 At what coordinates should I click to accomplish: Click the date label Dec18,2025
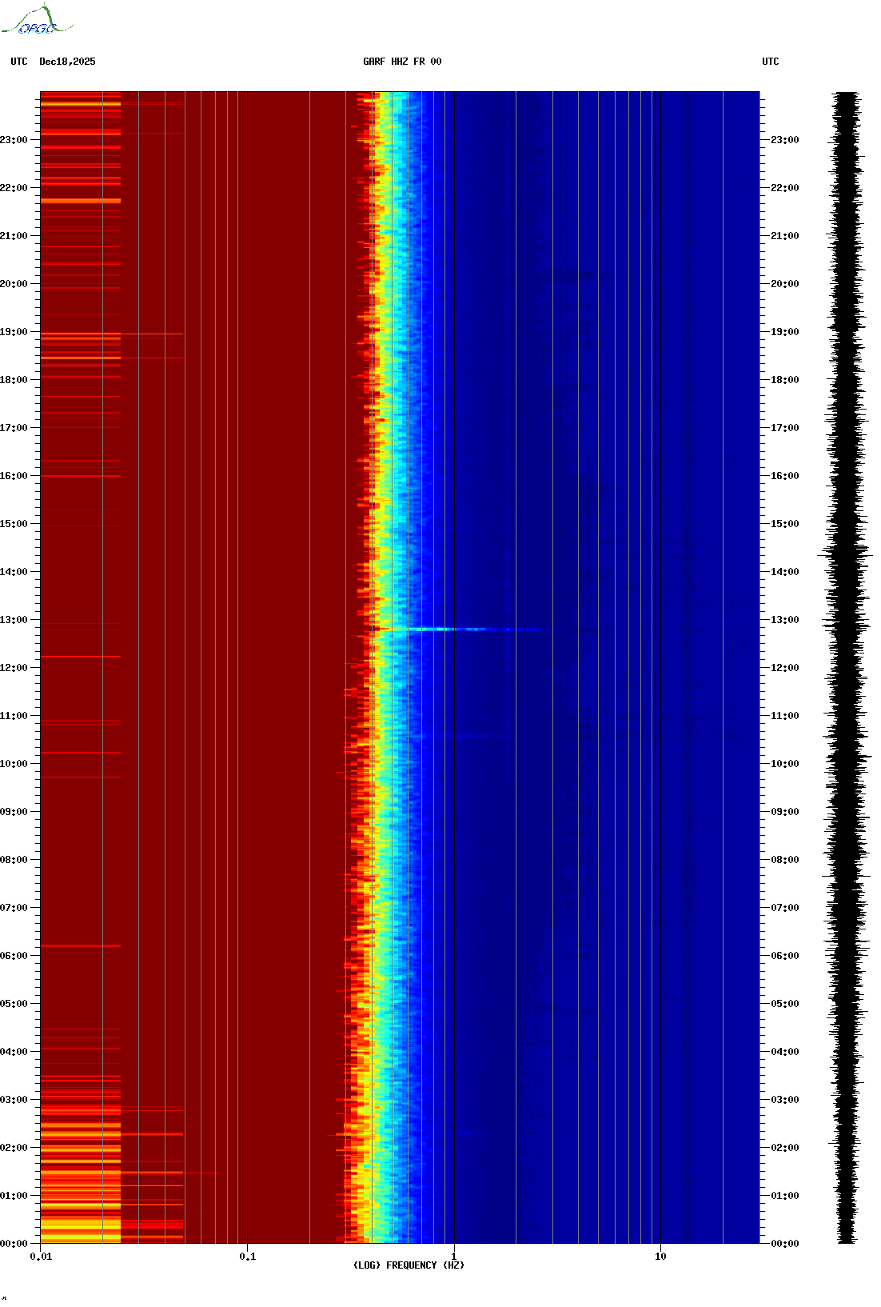click(67, 62)
